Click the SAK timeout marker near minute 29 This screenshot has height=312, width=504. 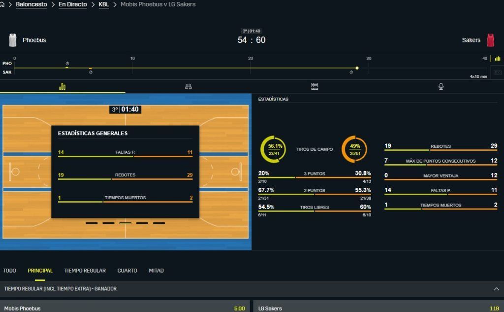pos(351,72)
